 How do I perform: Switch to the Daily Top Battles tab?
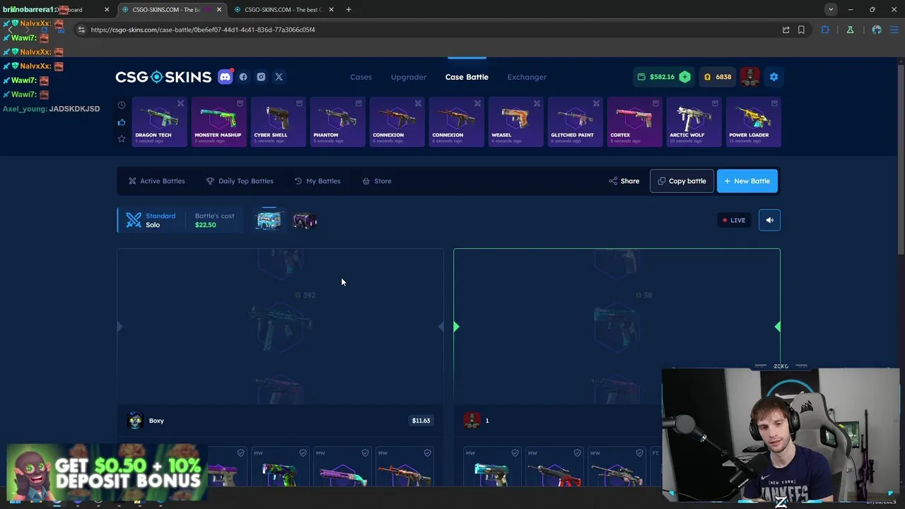click(x=240, y=181)
